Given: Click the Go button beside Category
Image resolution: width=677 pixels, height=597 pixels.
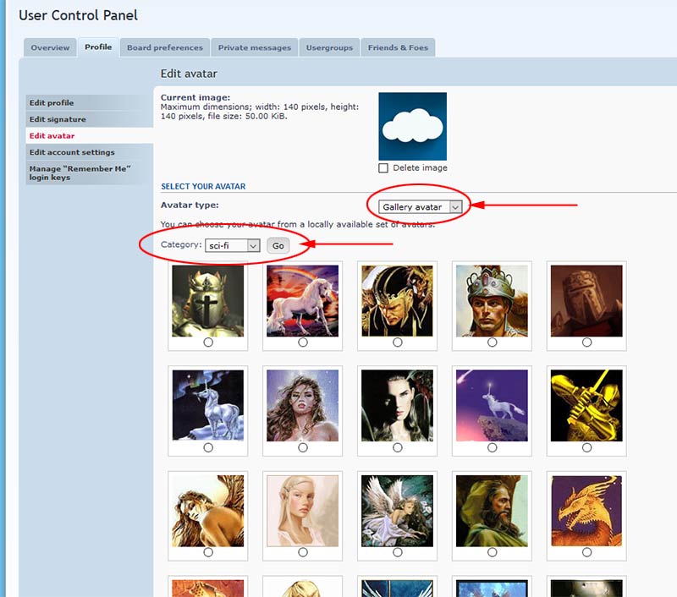Looking at the screenshot, I should pyautogui.click(x=278, y=245).
